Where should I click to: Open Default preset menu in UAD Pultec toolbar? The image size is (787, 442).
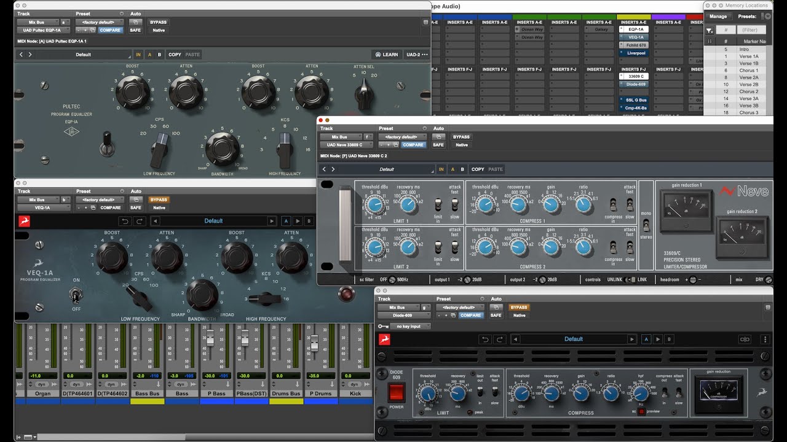[x=84, y=55]
